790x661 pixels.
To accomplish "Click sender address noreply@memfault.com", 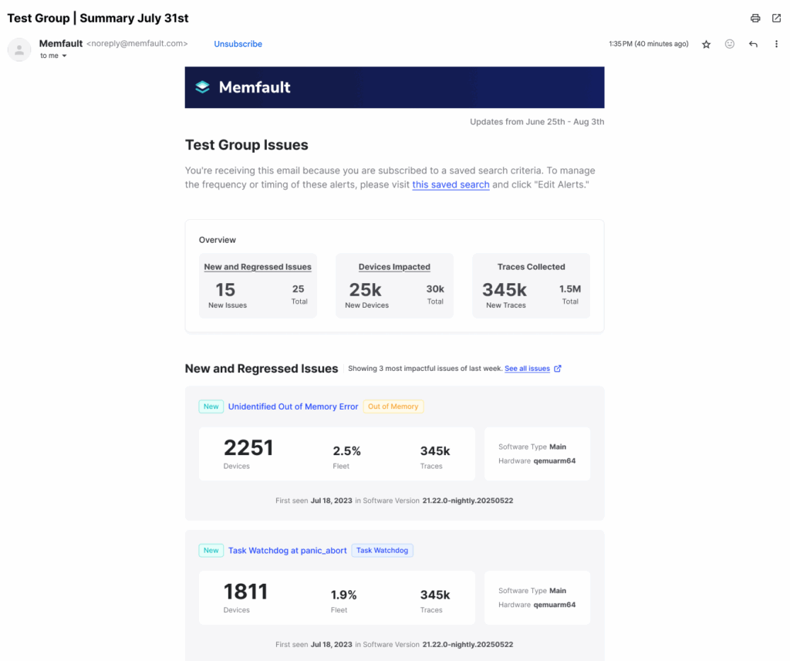I will click(x=137, y=43).
